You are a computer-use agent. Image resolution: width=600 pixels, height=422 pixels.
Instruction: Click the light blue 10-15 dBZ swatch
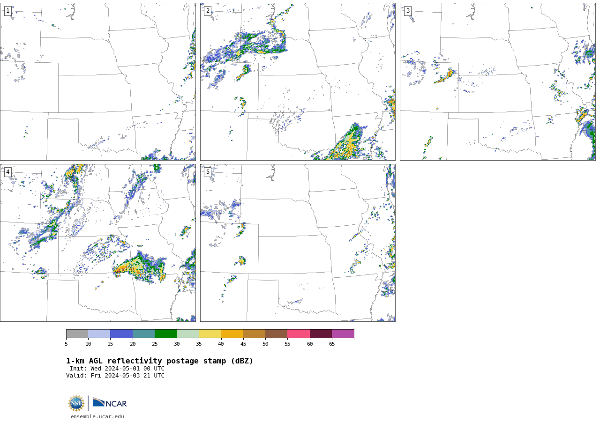click(x=99, y=333)
